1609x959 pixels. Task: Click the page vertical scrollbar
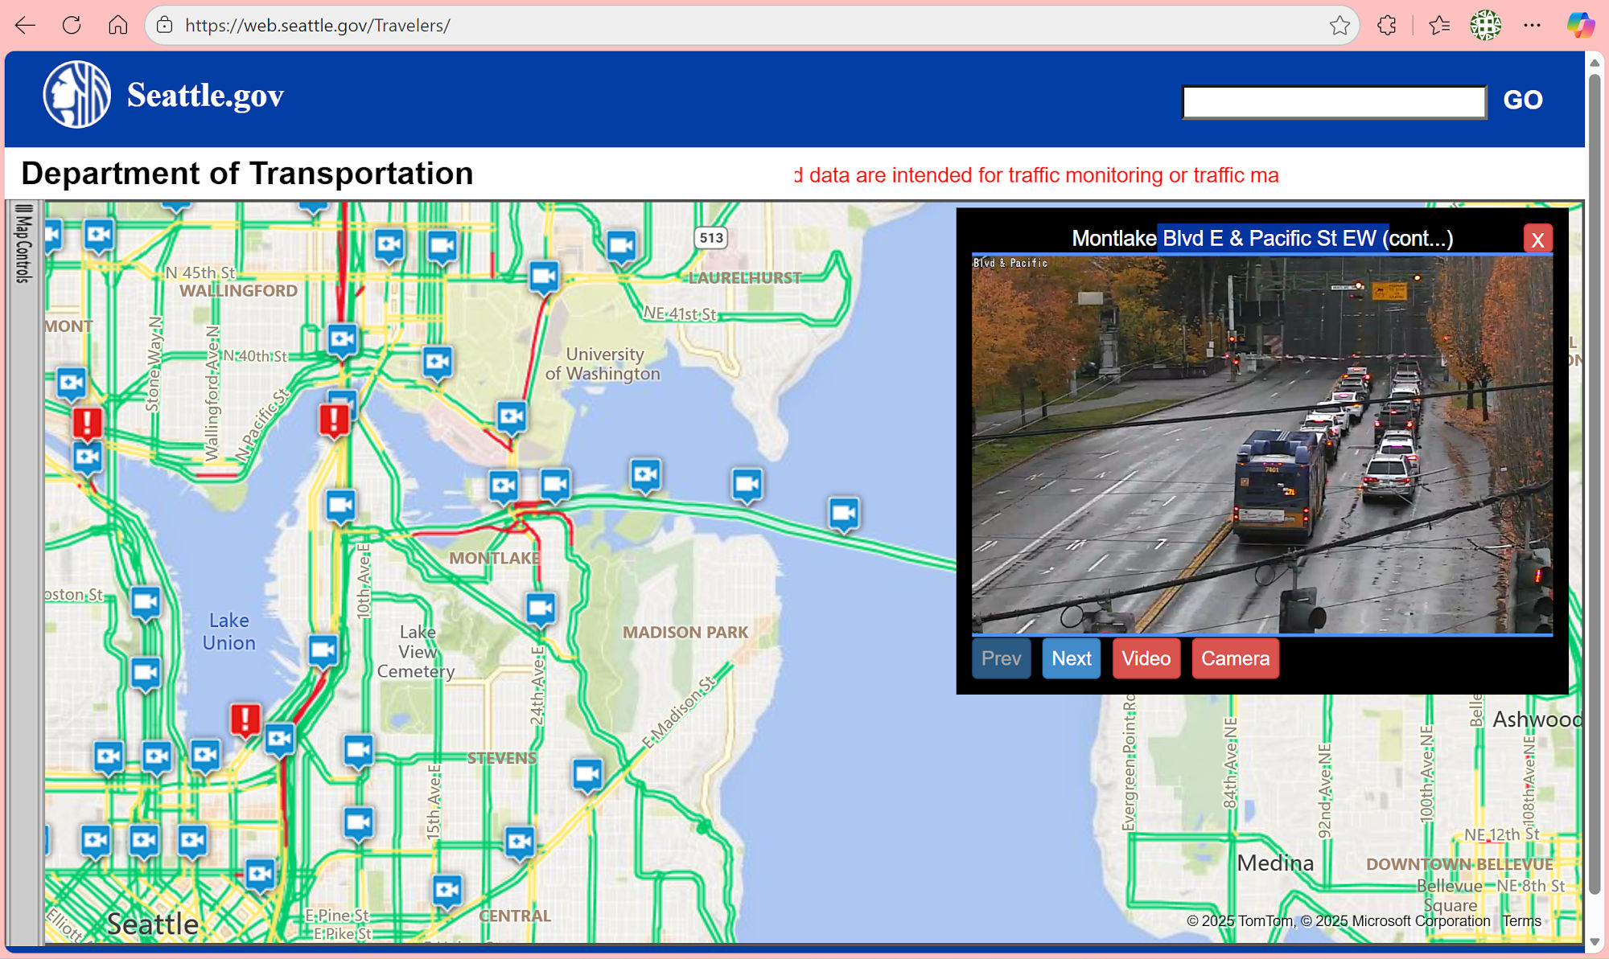[1595, 482]
